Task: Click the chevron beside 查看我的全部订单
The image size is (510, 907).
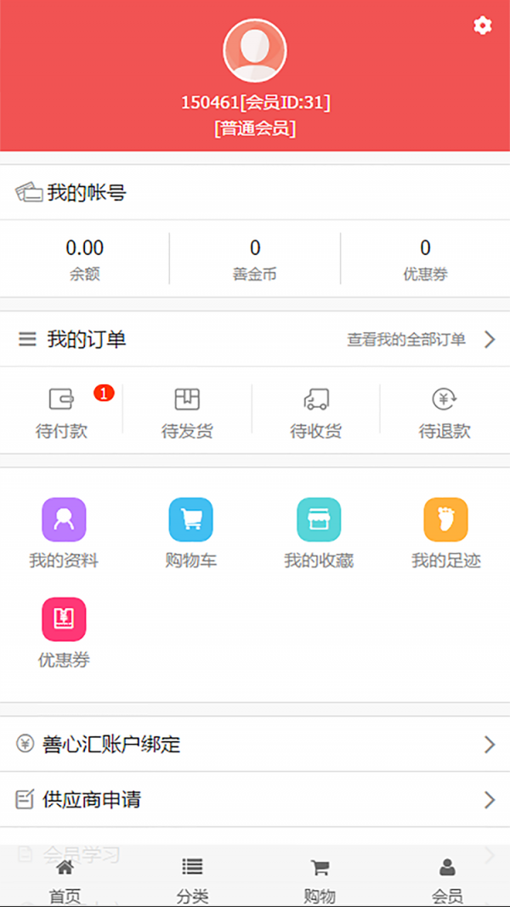Action: (490, 339)
